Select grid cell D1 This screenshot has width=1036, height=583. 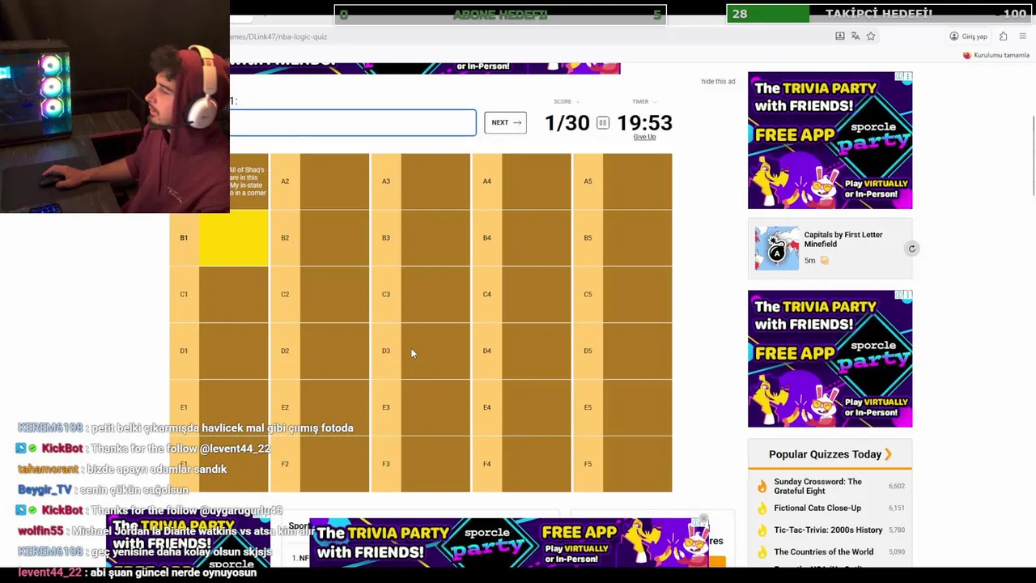[219, 351]
